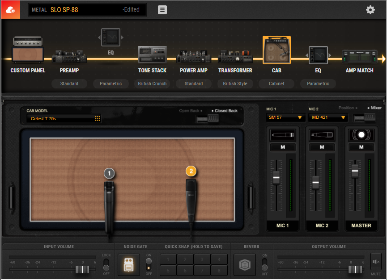387x280 pixels.
Task: Click the output volume slider knob
Action: (x=355, y=269)
